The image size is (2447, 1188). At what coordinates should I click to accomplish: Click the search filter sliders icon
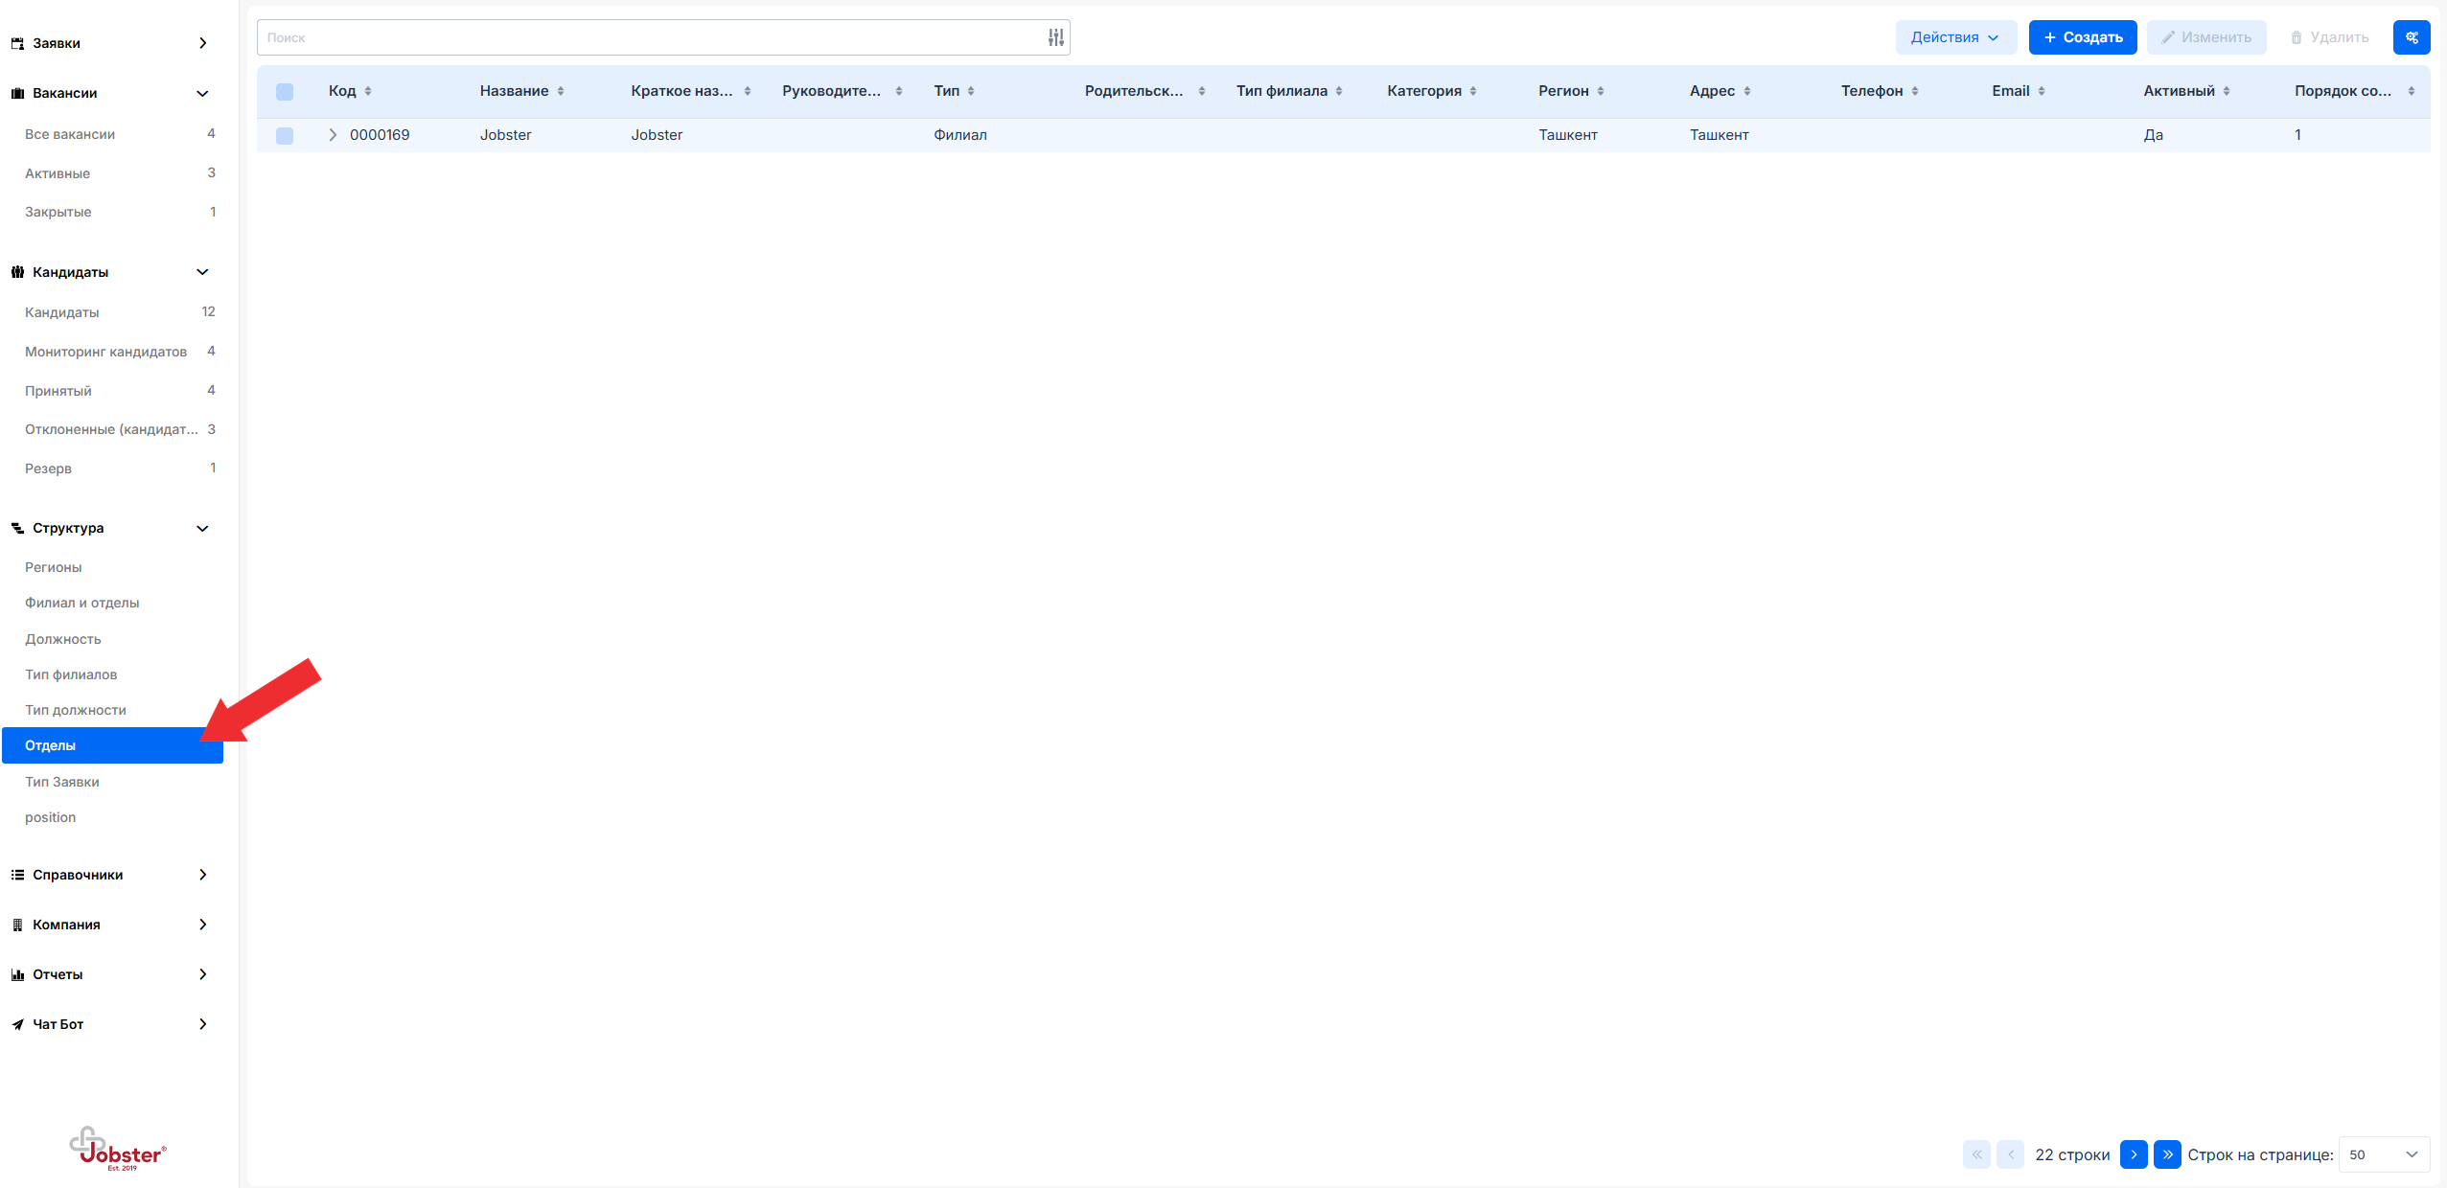click(1055, 37)
